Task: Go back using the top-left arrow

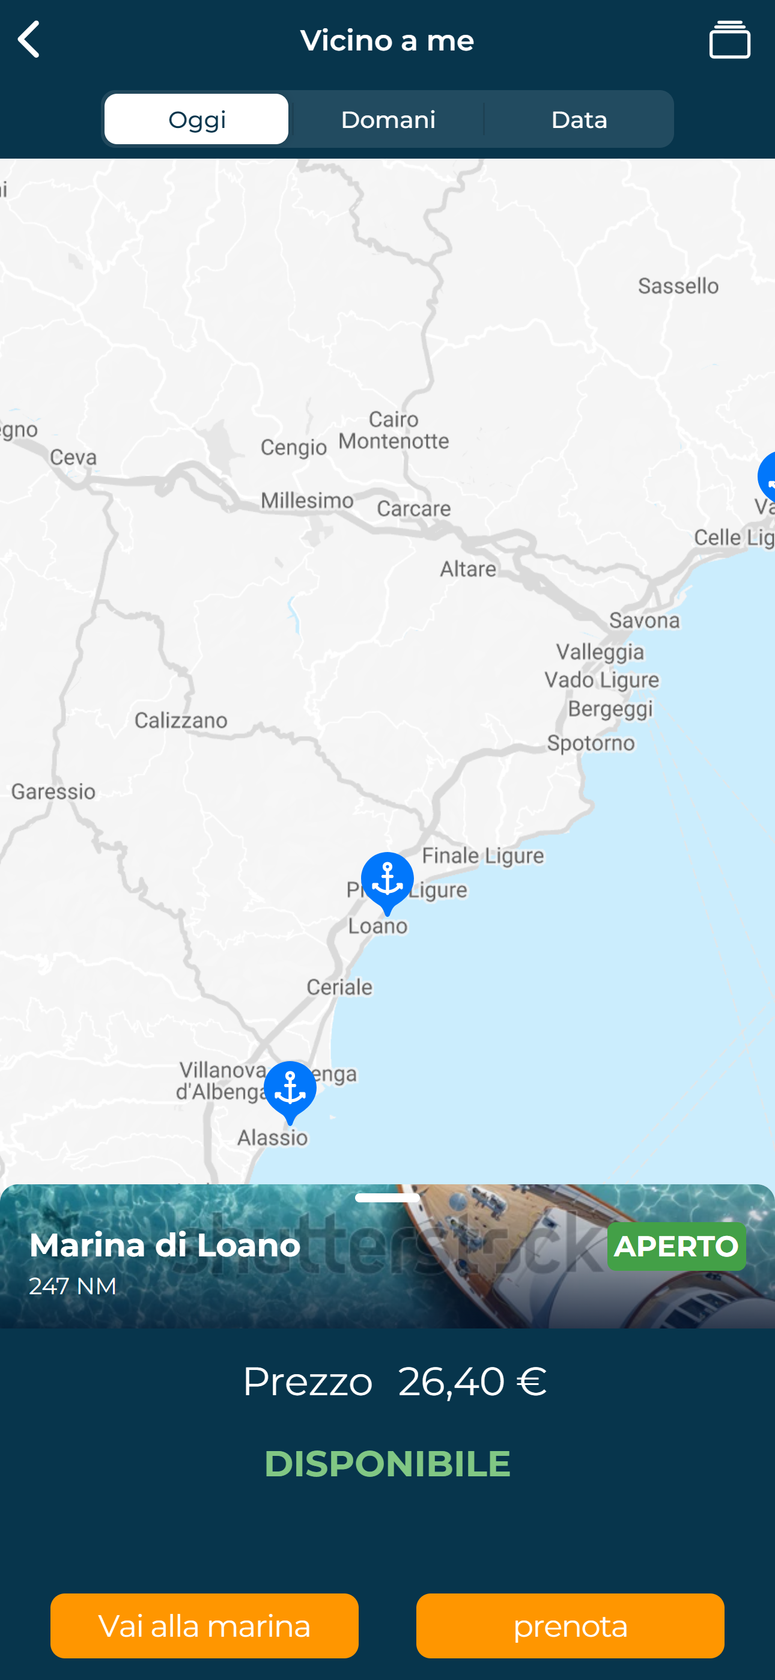Action: [x=29, y=40]
